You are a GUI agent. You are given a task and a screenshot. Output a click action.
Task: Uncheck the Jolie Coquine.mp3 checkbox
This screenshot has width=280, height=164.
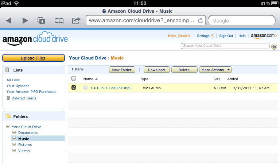click(74, 87)
